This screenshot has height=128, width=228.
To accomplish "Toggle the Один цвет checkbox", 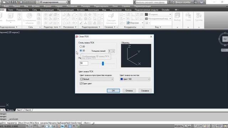I will point(81,84).
